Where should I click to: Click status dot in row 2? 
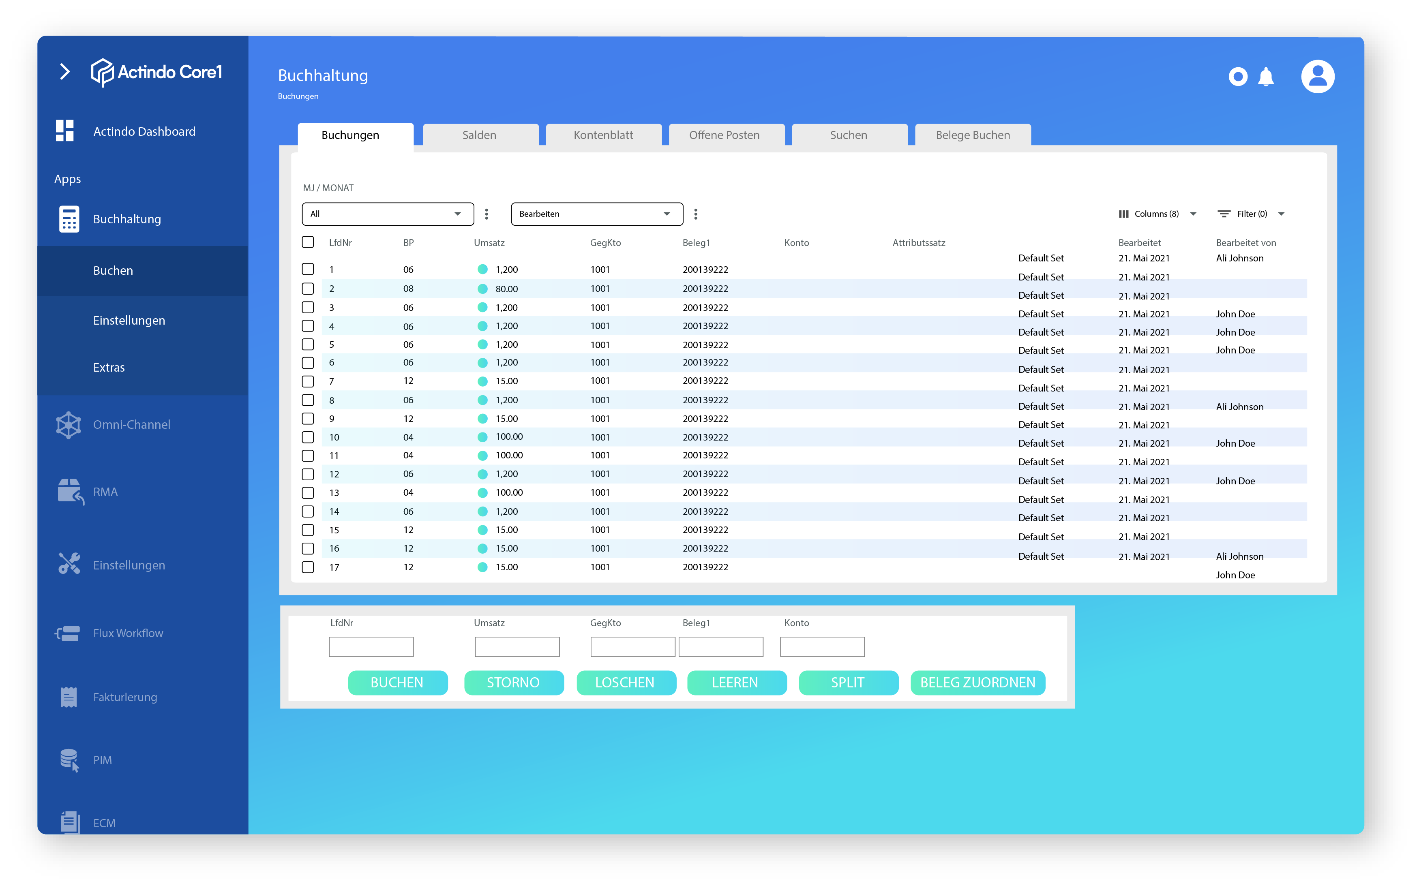point(482,289)
